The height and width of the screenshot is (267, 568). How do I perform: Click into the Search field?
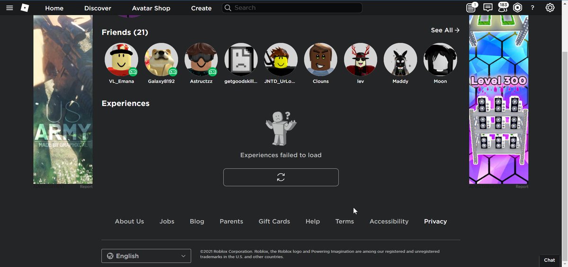coord(292,8)
